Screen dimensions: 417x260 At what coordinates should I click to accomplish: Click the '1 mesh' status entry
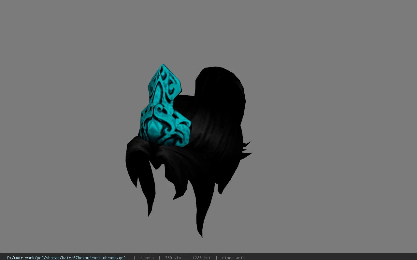point(147,258)
